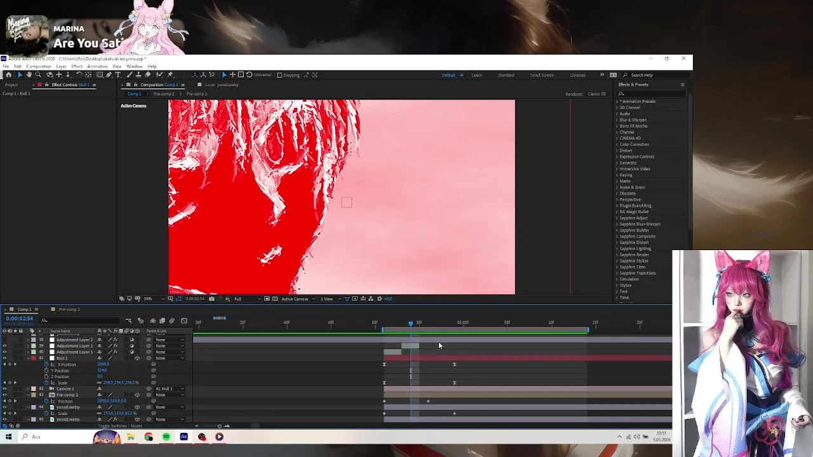The height and width of the screenshot is (457, 813).
Task: Click Toggle Switches / Modes button
Action: click(120, 426)
